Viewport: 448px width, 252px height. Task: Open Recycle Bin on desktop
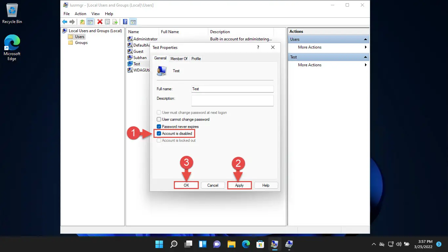click(x=12, y=14)
